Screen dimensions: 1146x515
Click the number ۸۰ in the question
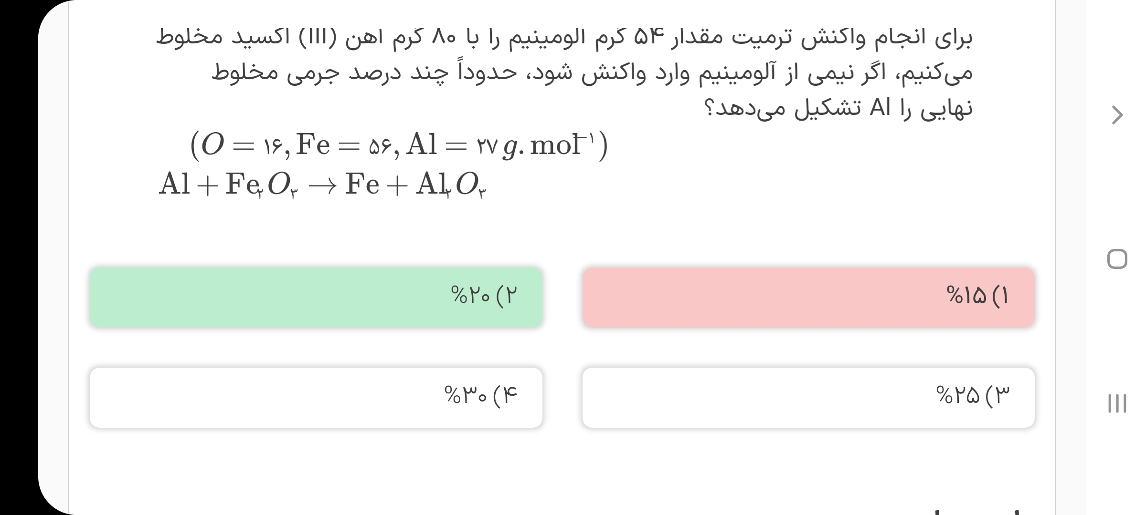[446, 38]
